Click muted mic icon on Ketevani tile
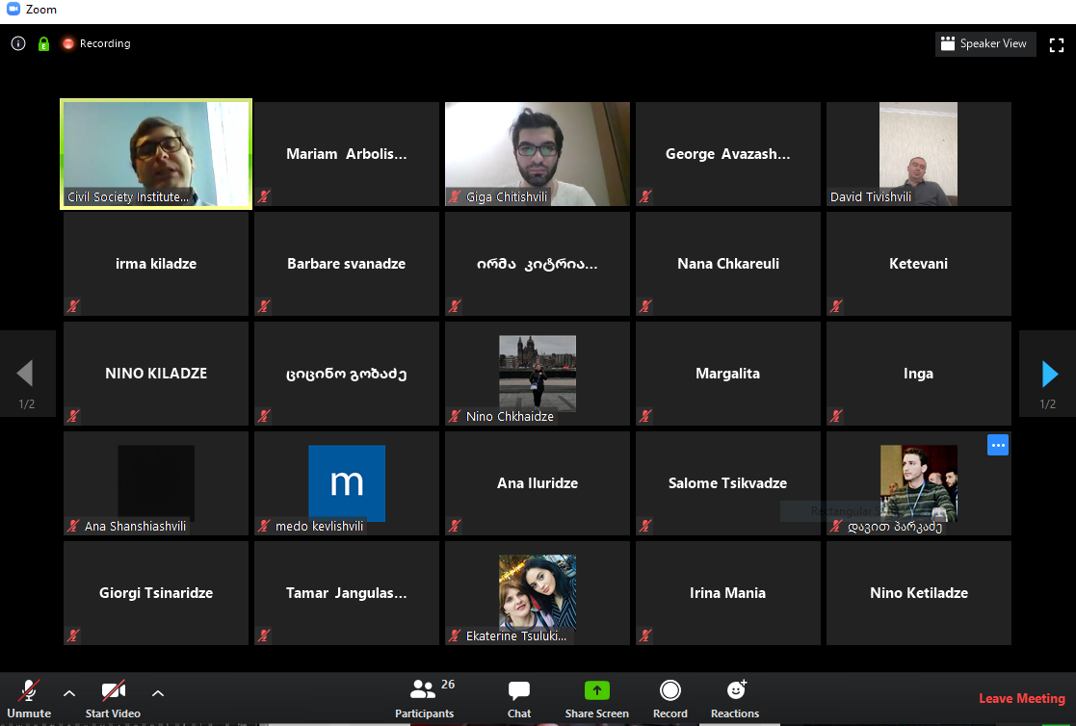Screen dimensions: 1076x726 coord(836,306)
